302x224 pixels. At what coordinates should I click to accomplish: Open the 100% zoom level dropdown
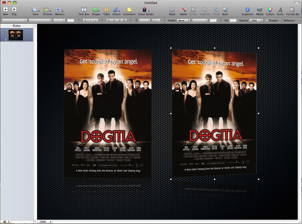[45, 222]
